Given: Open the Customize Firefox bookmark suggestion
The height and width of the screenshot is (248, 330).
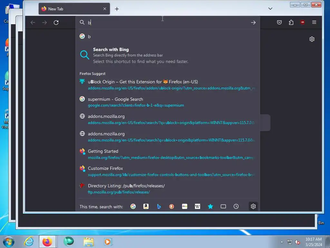Looking at the screenshot, I should point(168,171).
